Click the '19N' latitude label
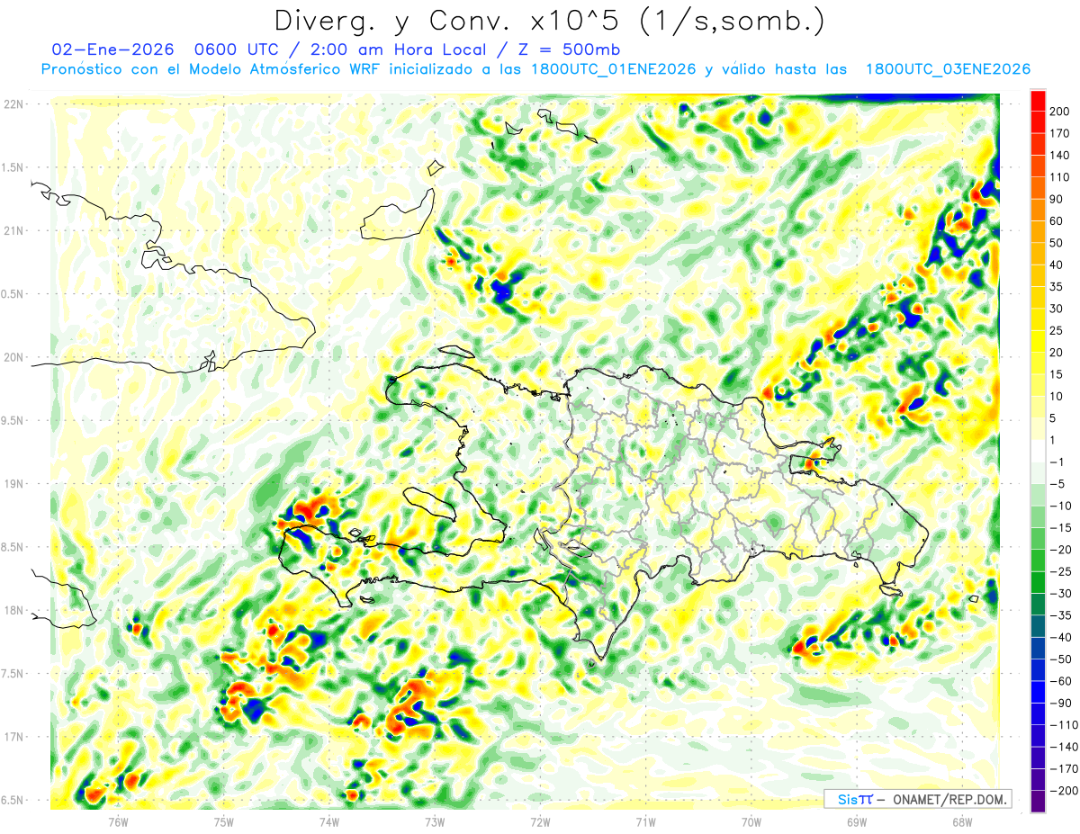The width and height of the screenshot is (1080, 834). pyautogui.click(x=13, y=484)
